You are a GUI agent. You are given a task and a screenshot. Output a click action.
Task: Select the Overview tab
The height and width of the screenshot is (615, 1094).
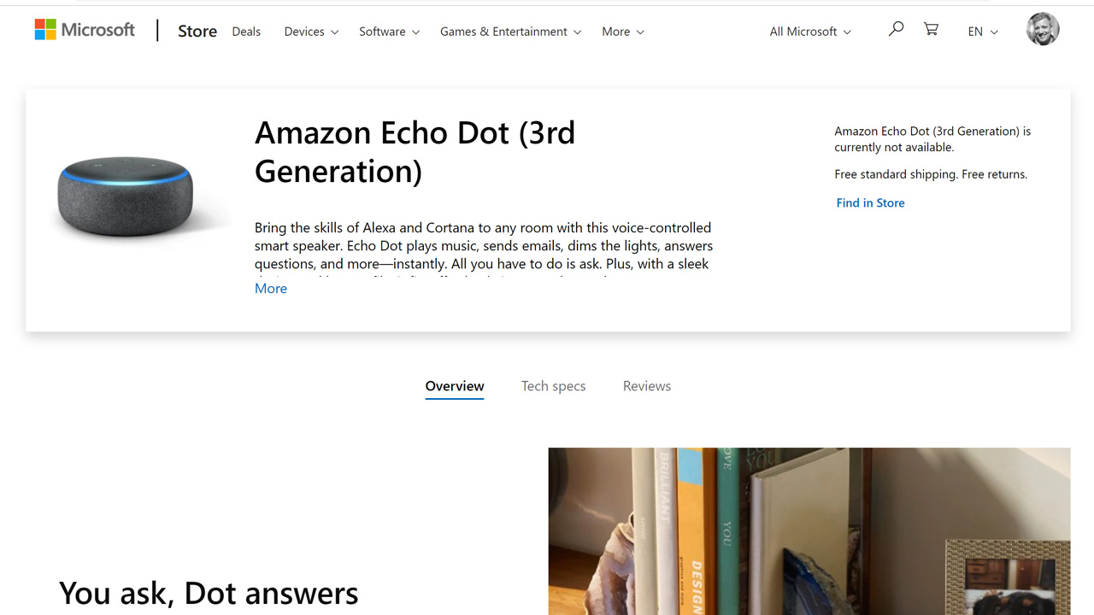coord(455,386)
